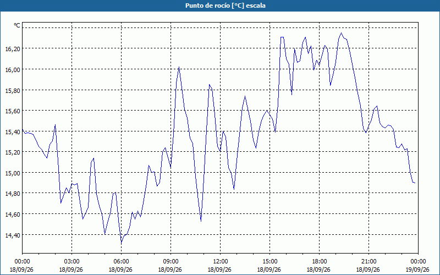Select the 15,80 y-axis label
Viewport: 440px width, 275px height.
coord(13,90)
